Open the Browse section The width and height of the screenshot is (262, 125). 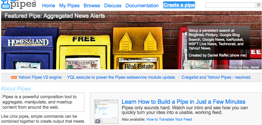(92, 6)
